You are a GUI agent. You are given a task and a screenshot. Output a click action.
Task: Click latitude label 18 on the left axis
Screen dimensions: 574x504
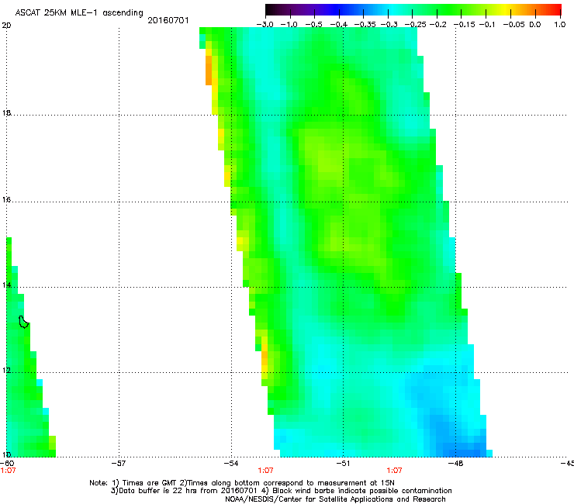[x=6, y=112]
